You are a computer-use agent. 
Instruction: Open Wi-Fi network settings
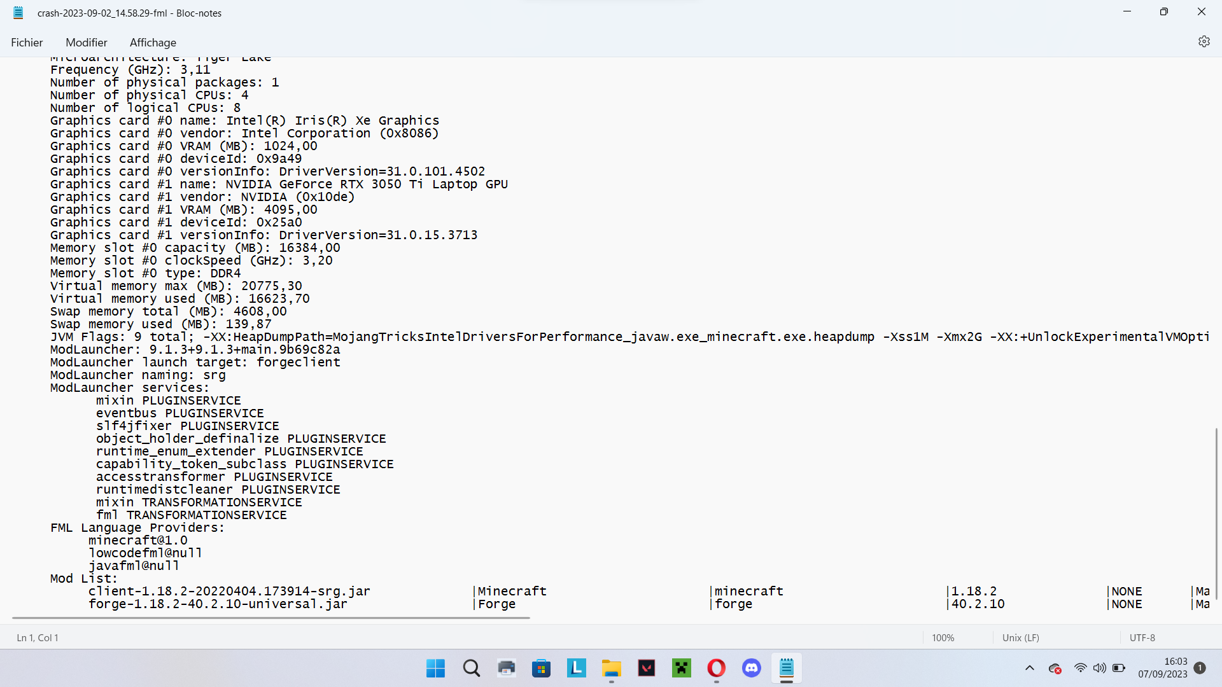coord(1080,668)
